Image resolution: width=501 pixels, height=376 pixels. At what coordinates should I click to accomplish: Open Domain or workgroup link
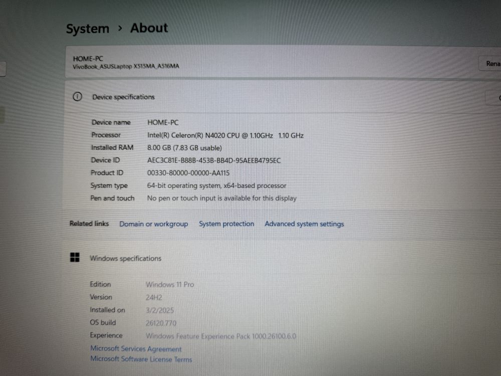pyautogui.click(x=154, y=224)
